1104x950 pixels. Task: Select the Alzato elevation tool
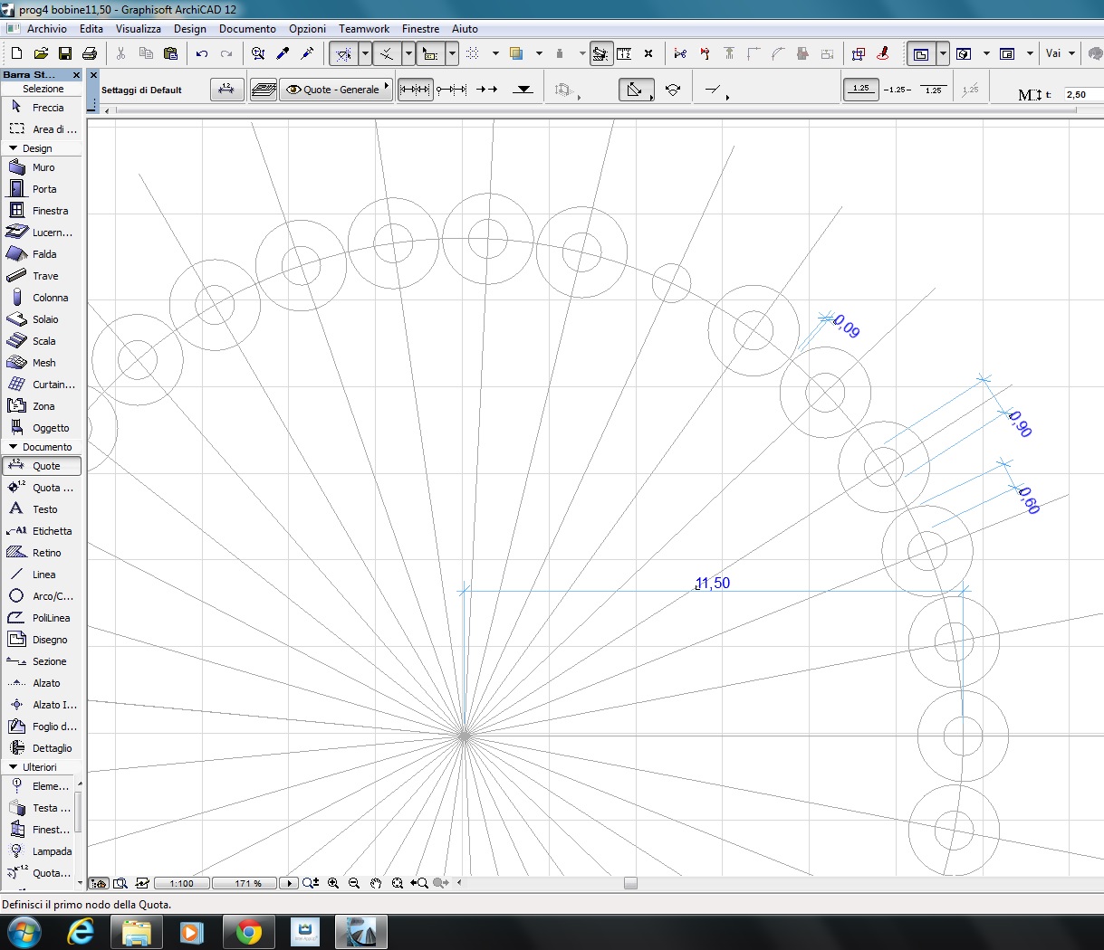43,683
